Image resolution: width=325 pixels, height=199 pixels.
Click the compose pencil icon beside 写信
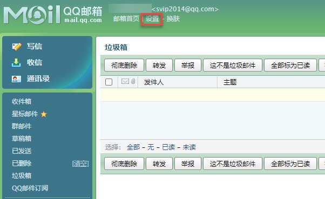[x=17, y=46]
